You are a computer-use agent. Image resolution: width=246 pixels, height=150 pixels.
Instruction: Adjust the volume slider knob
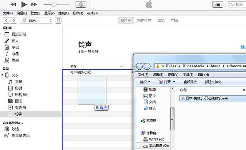click(x=54, y=4)
